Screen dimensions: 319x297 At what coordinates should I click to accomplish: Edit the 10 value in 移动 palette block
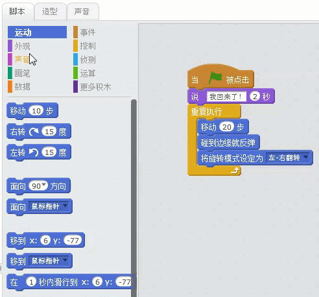[x=36, y=111]
